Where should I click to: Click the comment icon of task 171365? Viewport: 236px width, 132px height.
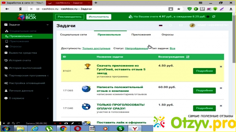point(86,89)
